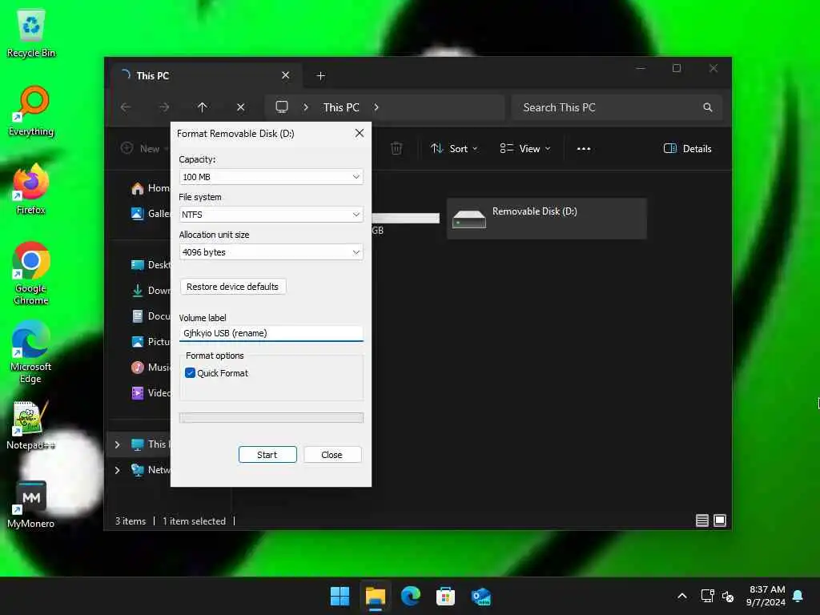Click the format progress bar
The image size is (820, 615).
click(x=271, y=417)
